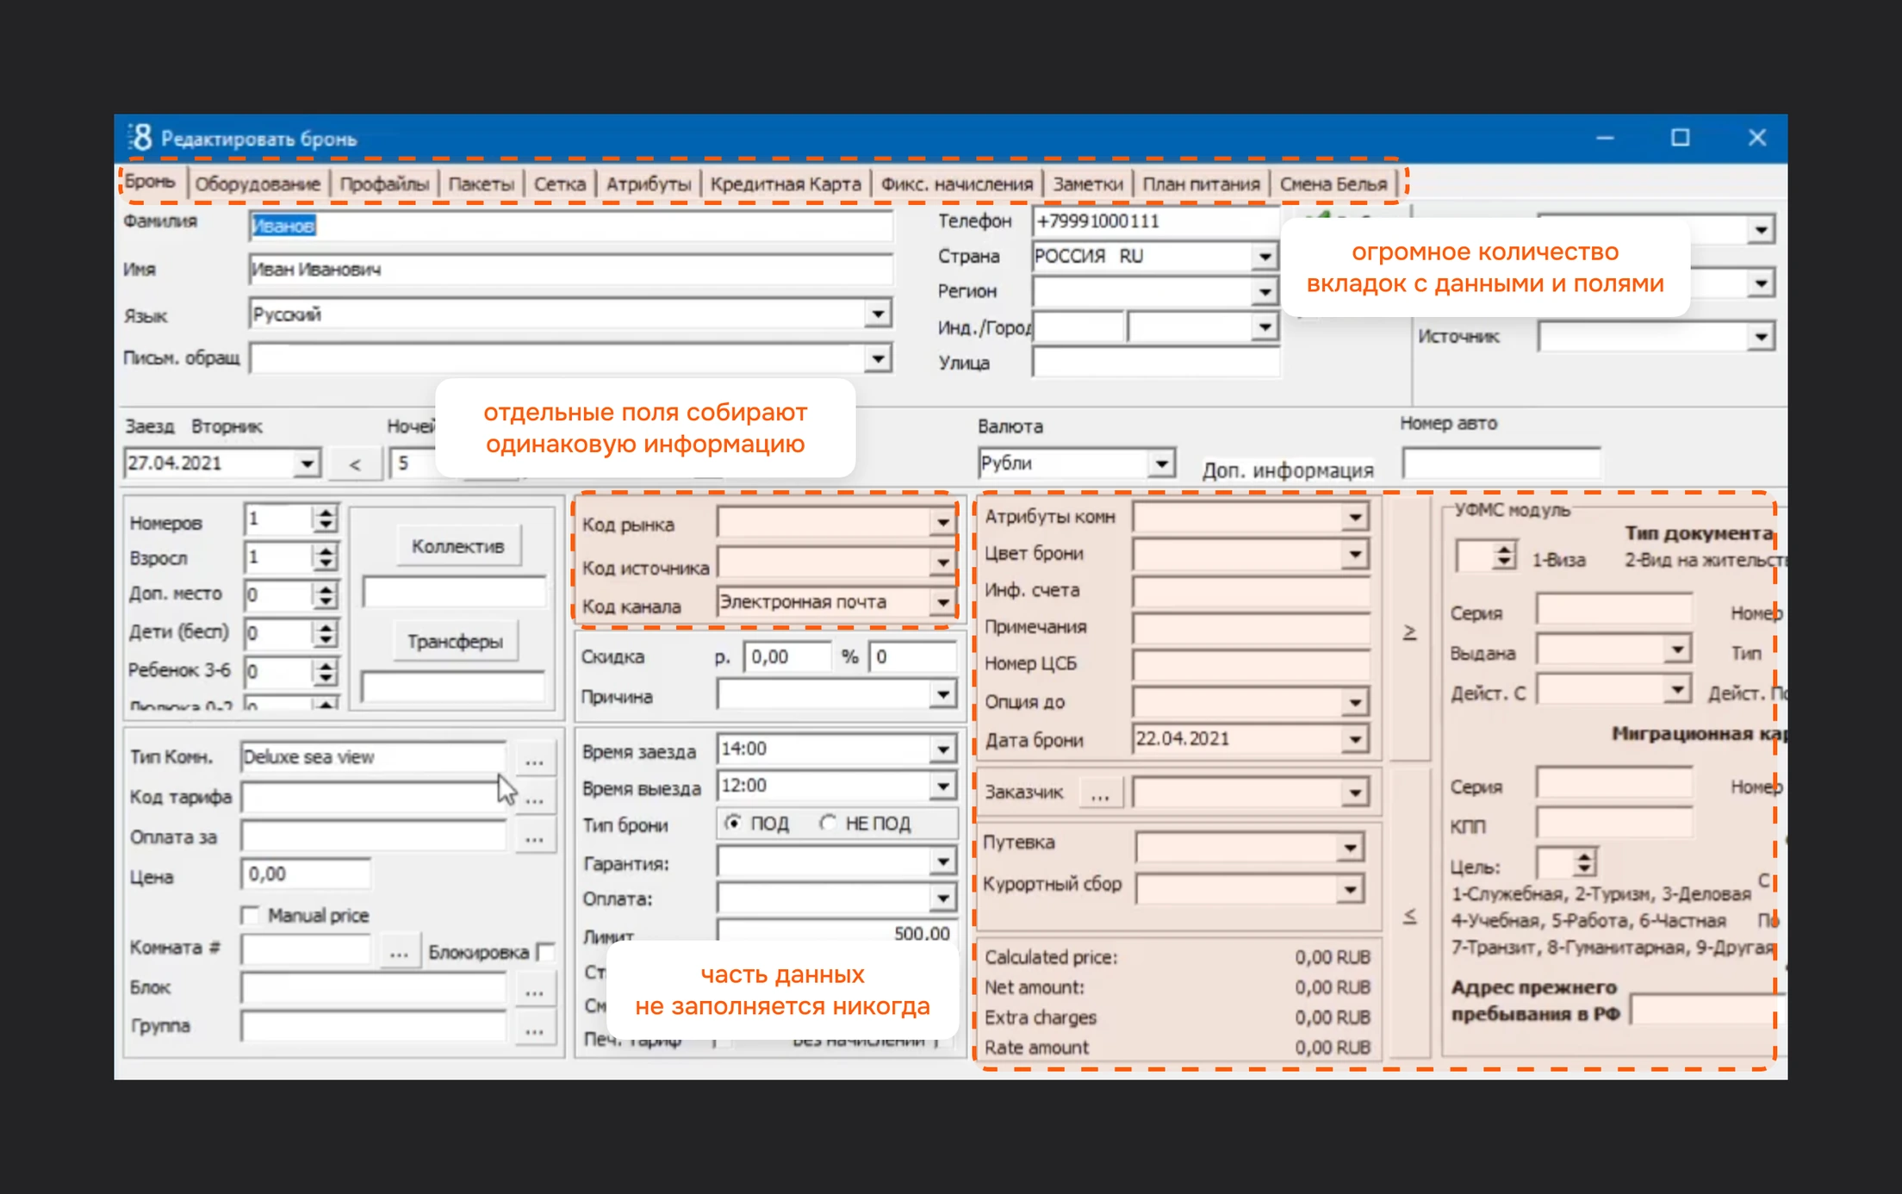
Task: Click the Цена input field
Action: tap(306, 874)
